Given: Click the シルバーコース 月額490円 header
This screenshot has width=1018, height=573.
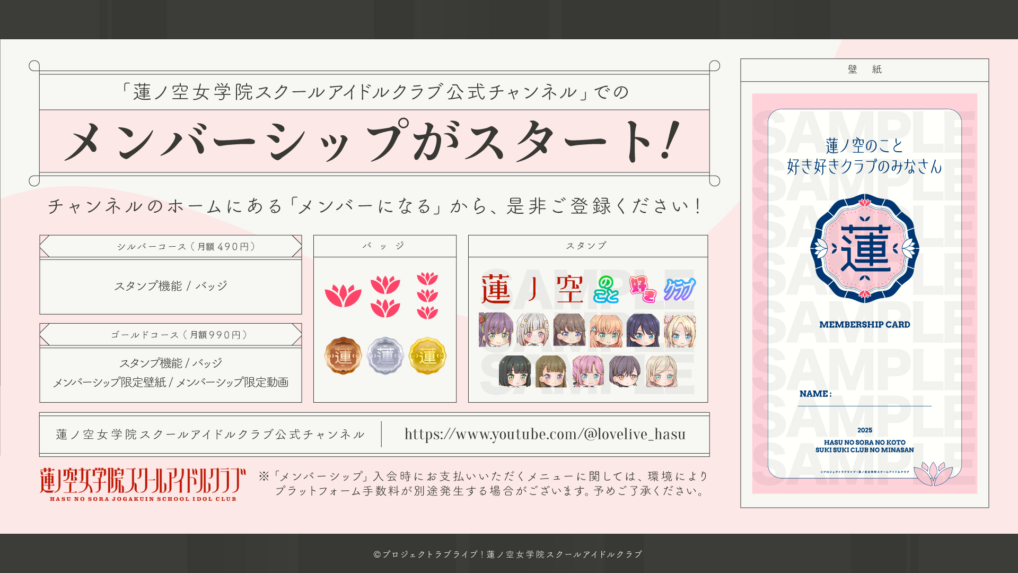Looking at the screenshot, I should (171, 247).
